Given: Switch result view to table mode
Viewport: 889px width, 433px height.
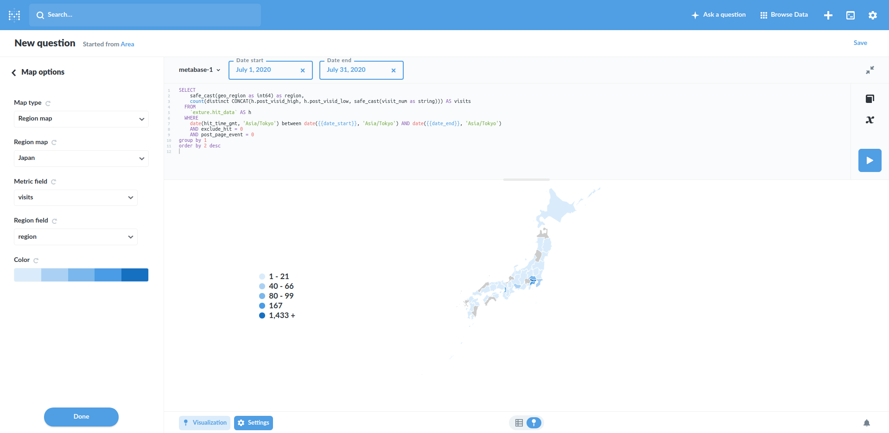Looking at the screenshot, I should pyautogui.click(x=518, y=423).
